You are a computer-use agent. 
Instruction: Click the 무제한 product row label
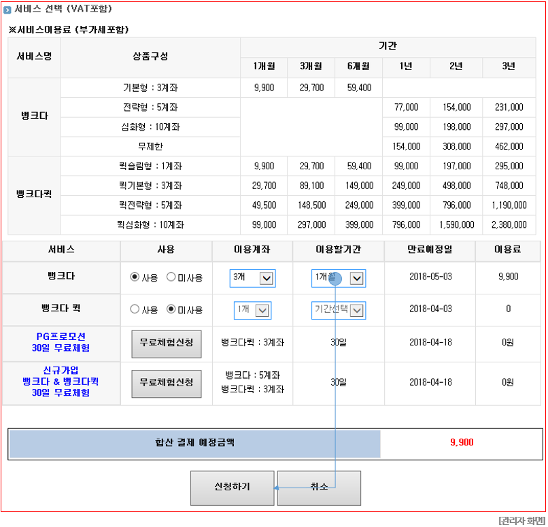tap(150, 146)
